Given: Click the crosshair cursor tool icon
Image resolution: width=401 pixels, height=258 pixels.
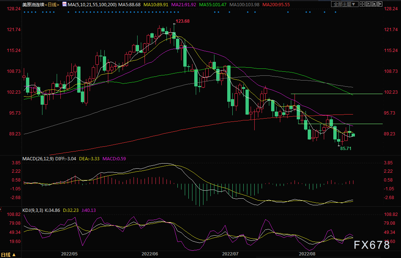Looking at the screenshot, I should pos(362,4).
